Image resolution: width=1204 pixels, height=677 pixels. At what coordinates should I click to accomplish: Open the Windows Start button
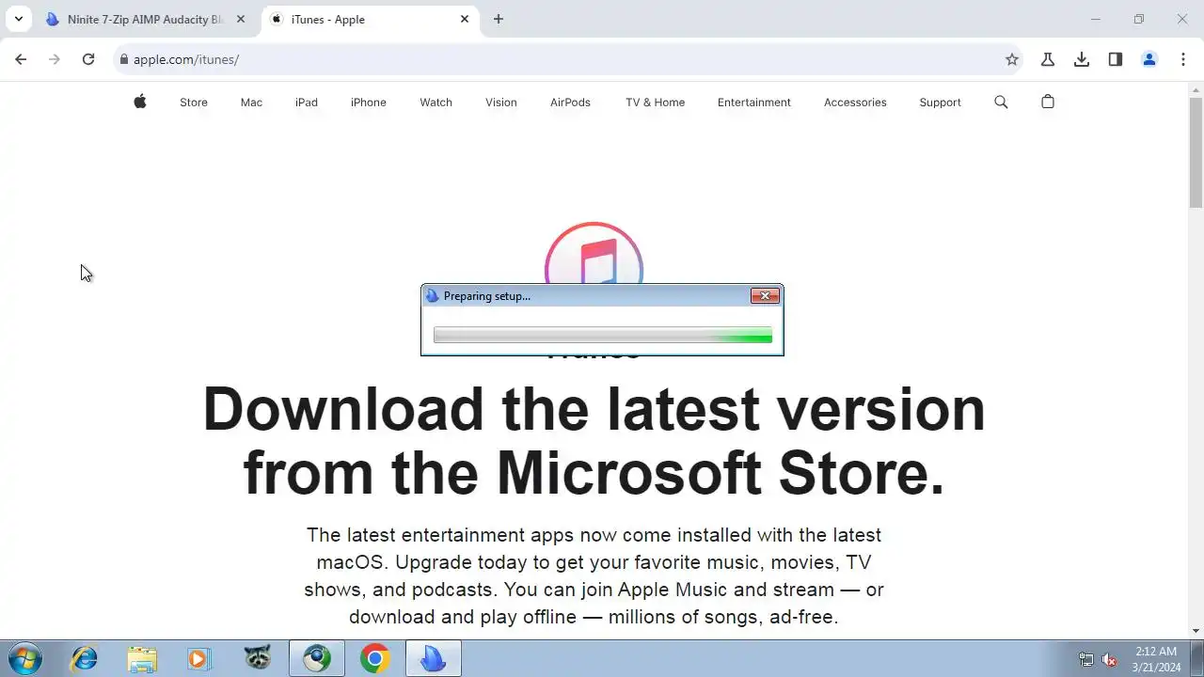point(24,658)
